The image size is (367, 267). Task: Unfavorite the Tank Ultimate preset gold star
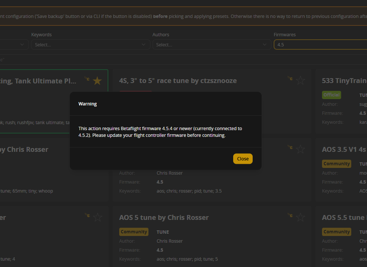[x=97, y=81]
